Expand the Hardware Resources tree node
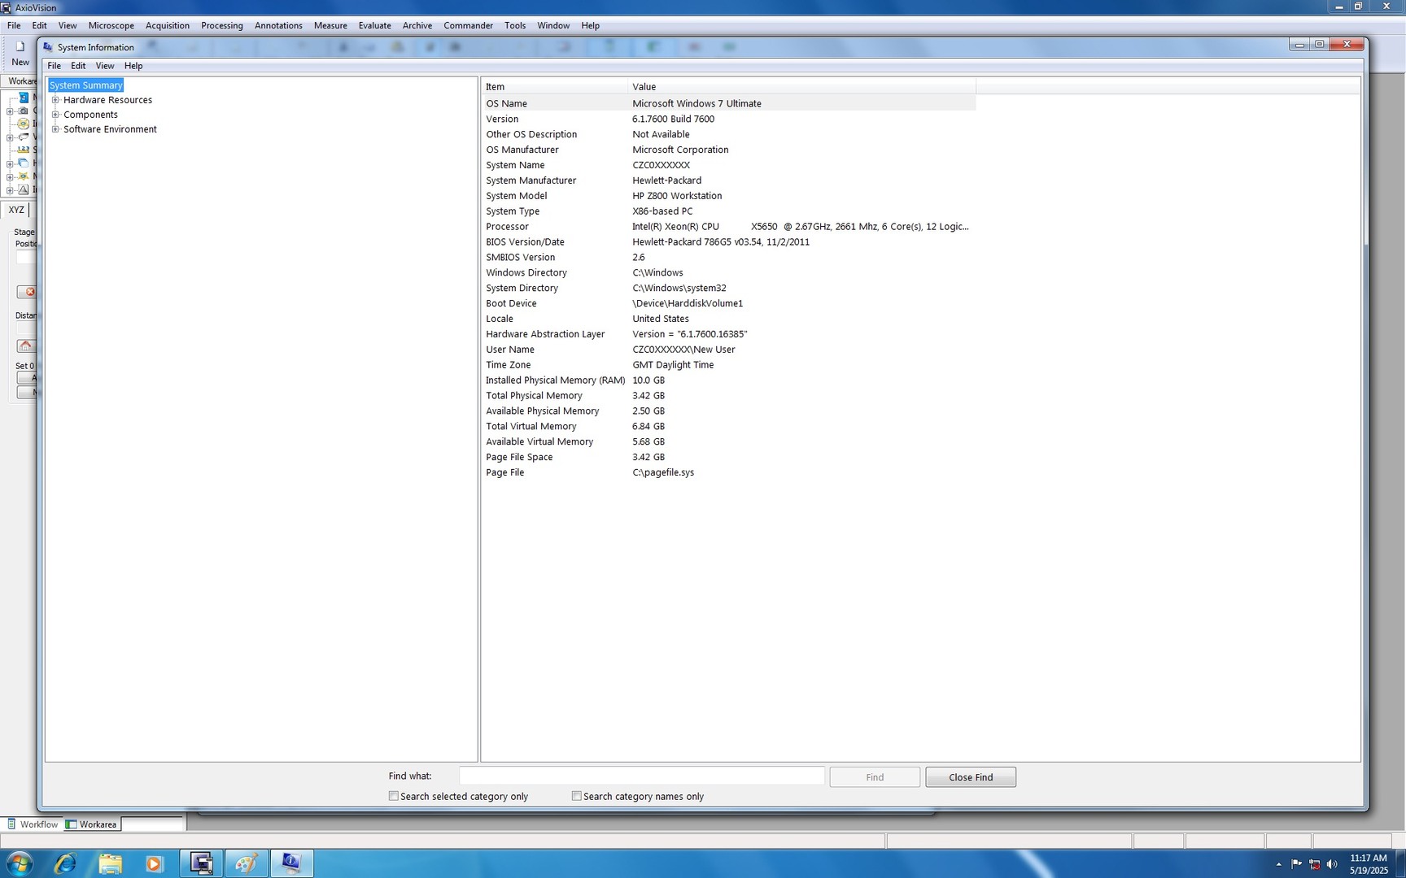Image resolution: width=1406 pixels, height=878 pixels. coord(55,100)
